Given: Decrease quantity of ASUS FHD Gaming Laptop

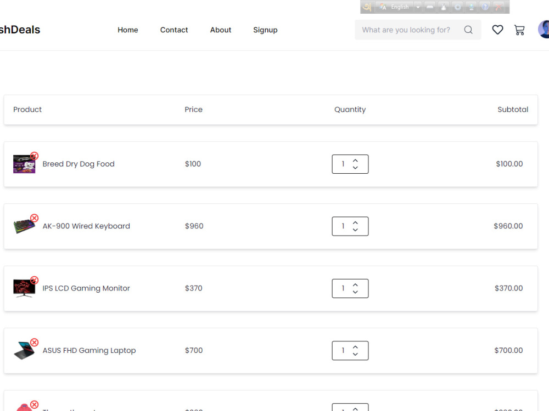Looking at the screenshot, I should coord(355,355).
